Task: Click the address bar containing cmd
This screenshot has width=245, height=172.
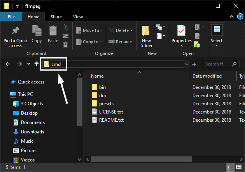Action: [x=117, y=64]
